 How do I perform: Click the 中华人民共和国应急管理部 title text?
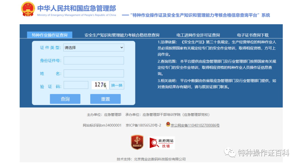tap(77, 8)
